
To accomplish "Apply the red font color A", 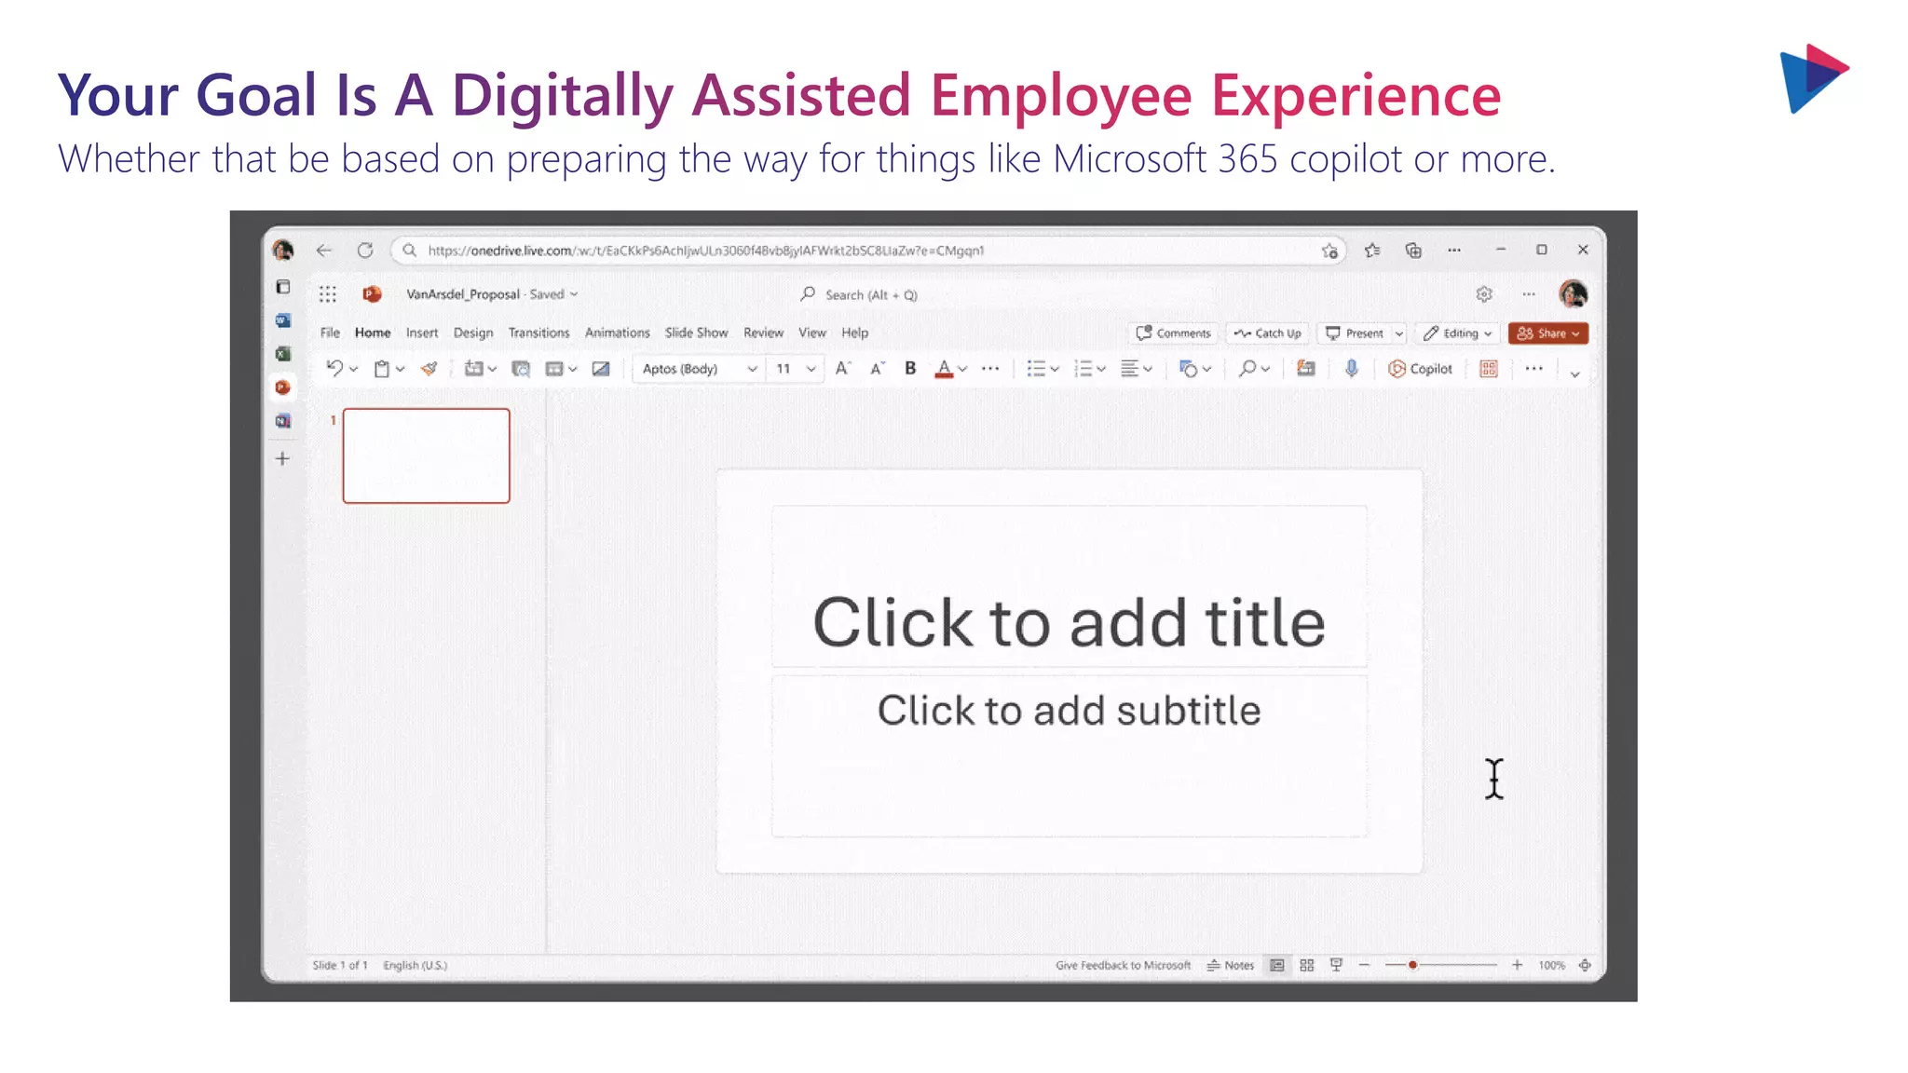I will pyautogui.click(x=944, y=369).
